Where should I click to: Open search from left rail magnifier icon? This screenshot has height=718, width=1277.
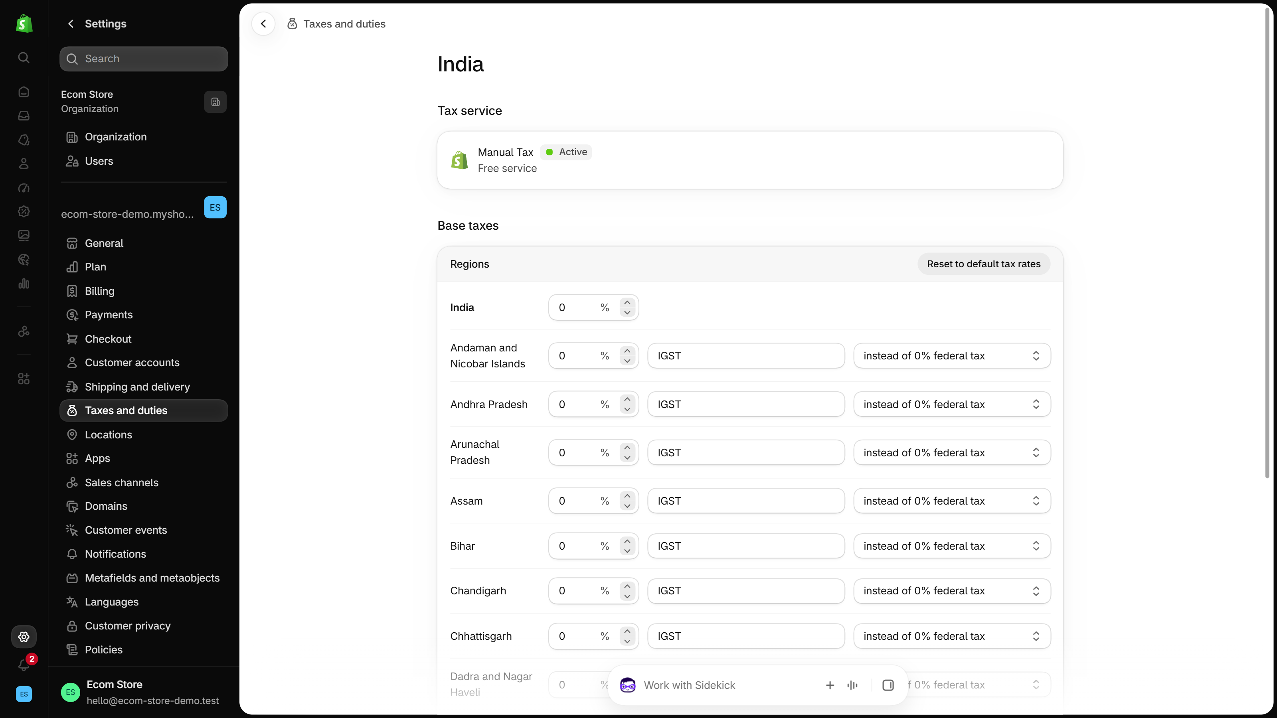tap(24, 57)
